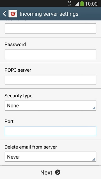Tap the Delete email from server label
Viewport: 101px width, 179px height.
(31, 147)
